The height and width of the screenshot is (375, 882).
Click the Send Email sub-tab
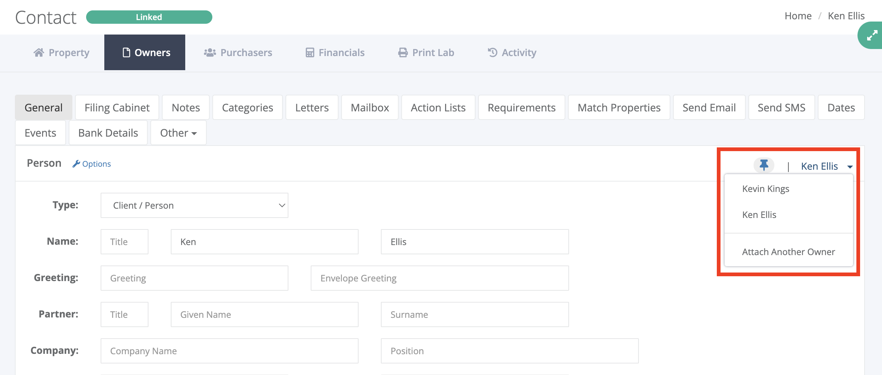pos(709,108)
